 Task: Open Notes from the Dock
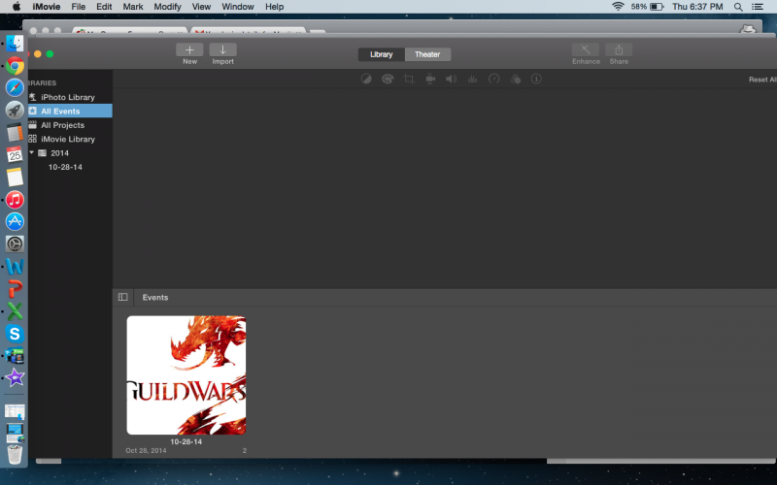(x=15, y=178)
